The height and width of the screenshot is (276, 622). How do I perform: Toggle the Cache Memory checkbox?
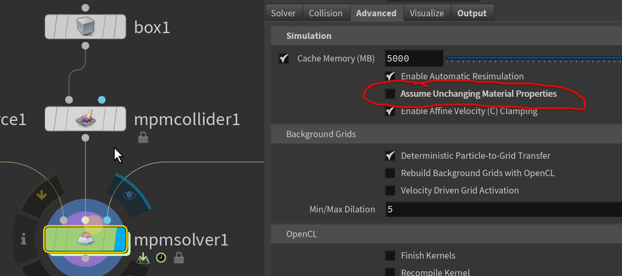coord(284,59)
